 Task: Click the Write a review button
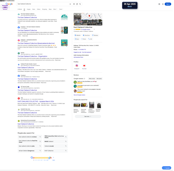(x=92, y=79)
